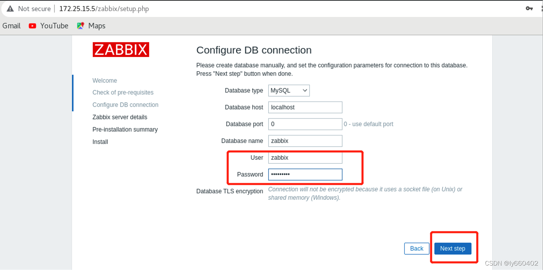Click the Database TLS encryption label

pyautogui.click(x=230, y=191)
